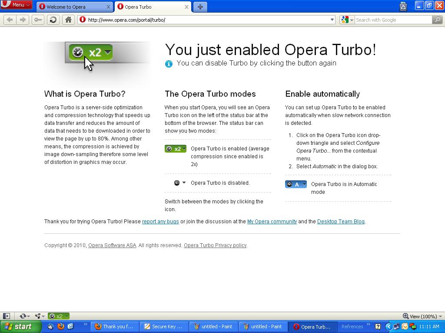
Task: Reload the page with refresh icon
Action: [53, 20]
